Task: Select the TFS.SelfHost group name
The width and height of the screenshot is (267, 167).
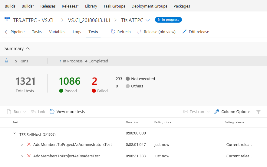Action: pyautogui.click(x=30, y=135)
